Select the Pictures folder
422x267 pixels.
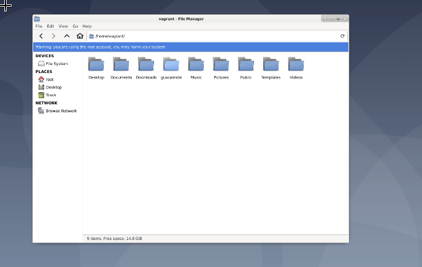point(221,64)
